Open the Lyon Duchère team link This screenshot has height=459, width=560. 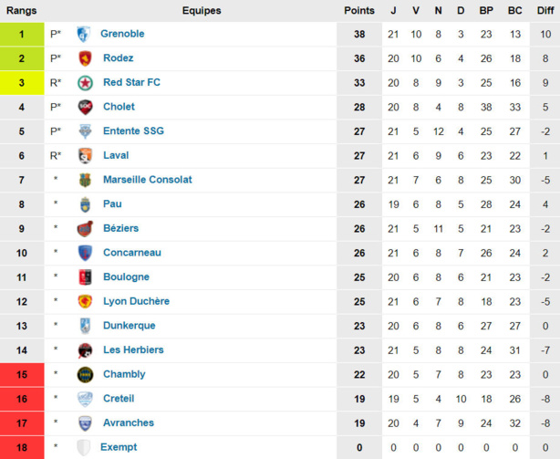pos(136,301)
